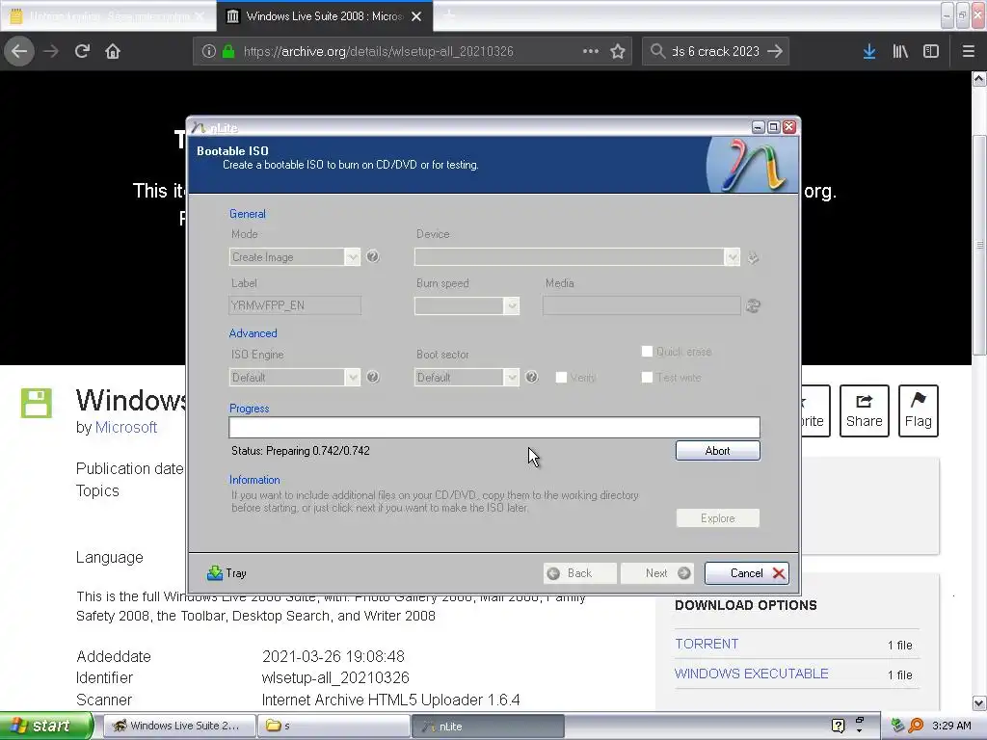This screenshot has width=987, height=740.
Task: Click the Mode help question icon
Action: (x=373, y=256)
